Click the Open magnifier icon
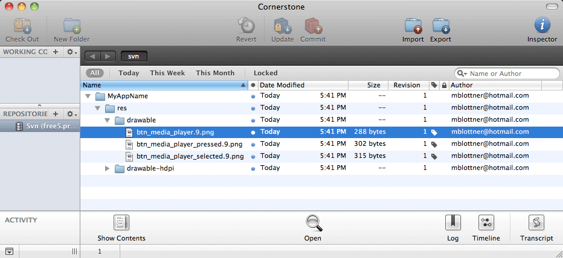The image size is (563, 258). click(314, 223)
